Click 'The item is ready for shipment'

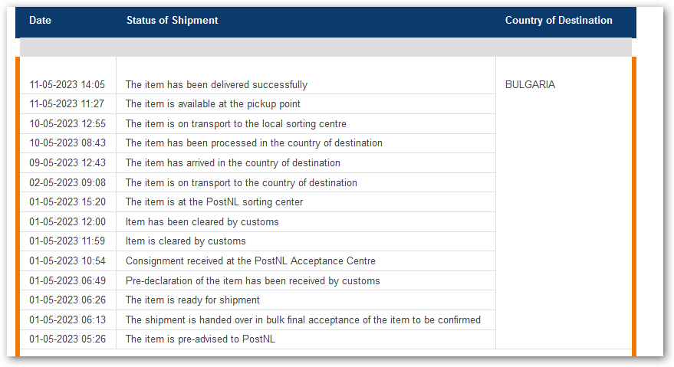192,300
